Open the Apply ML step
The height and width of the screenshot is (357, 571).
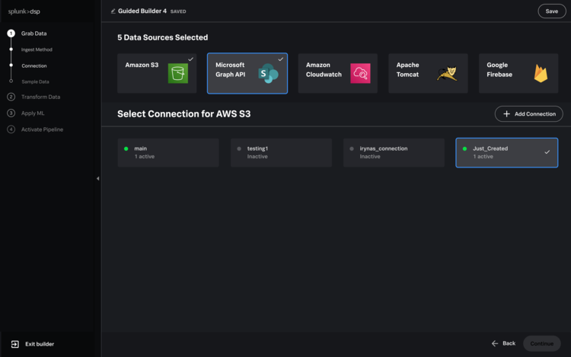(33, 113)
